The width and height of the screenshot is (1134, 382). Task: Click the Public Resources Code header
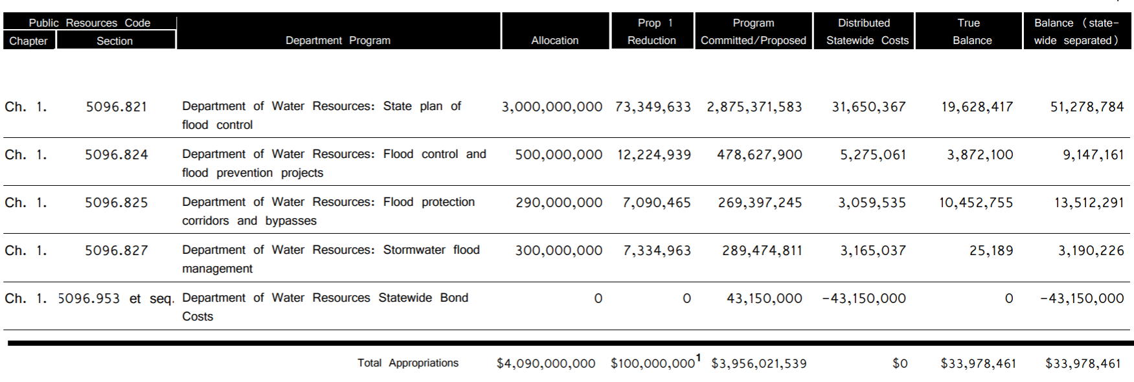click(89, 23)
